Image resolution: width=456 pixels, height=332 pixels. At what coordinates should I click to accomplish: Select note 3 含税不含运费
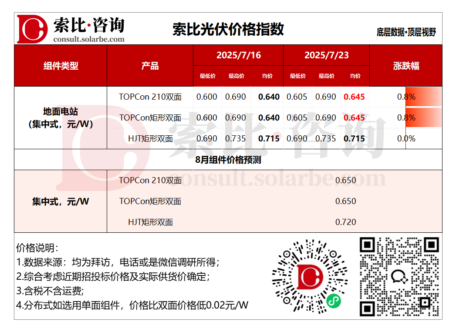pyautogui.click(x=50, y=291)
